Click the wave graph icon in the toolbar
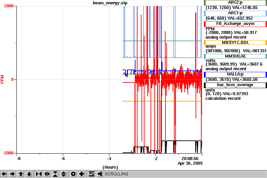Viewport: 267px width, 178px height. click(91, 174)
